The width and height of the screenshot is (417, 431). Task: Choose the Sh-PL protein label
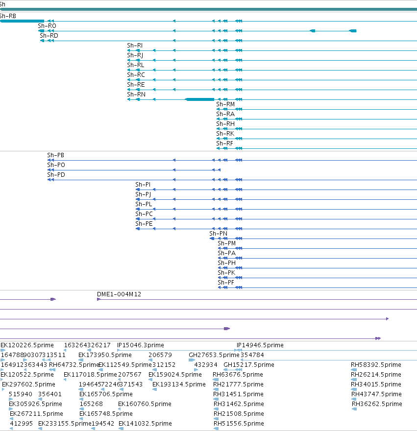point(144,204)
